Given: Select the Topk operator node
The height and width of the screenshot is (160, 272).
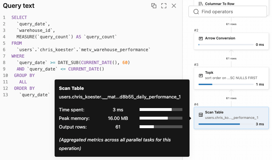Looking at the screenshot, I should click(231, 78).
